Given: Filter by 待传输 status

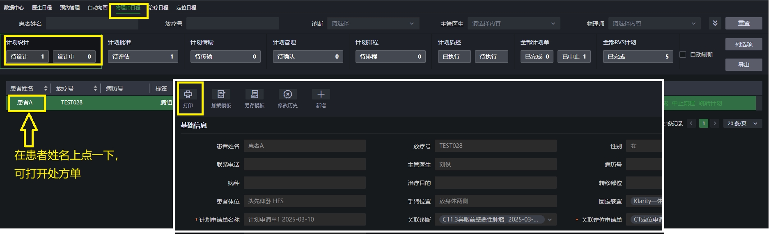Looking at the screenshot, I should tap(225, 56).
